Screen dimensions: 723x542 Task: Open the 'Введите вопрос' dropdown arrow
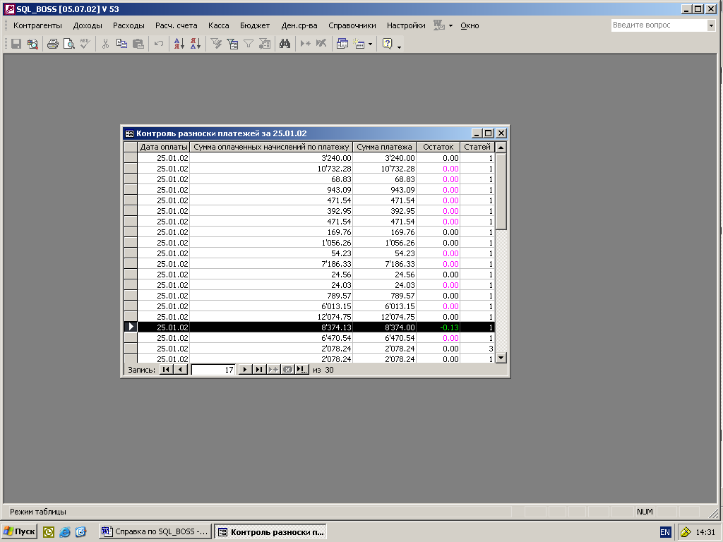711,25
